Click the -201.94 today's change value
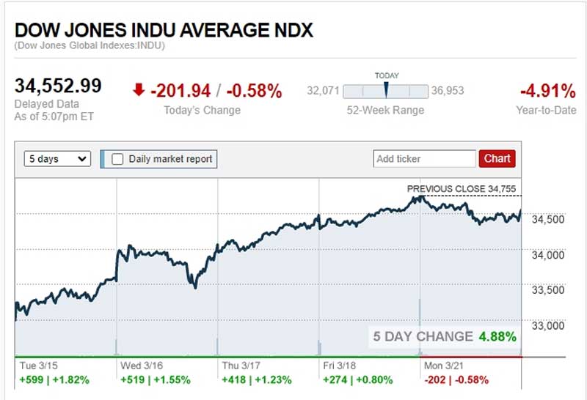The height and width of the screenshot is (400, 587). (180, 91)
